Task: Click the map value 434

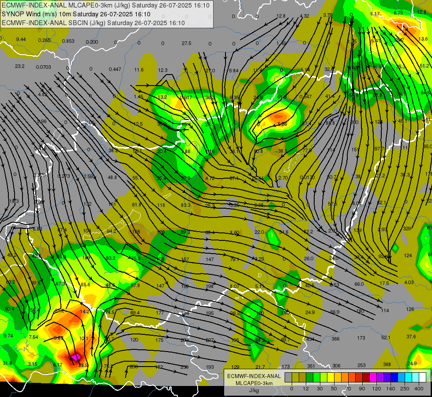Action: point(311,339)
